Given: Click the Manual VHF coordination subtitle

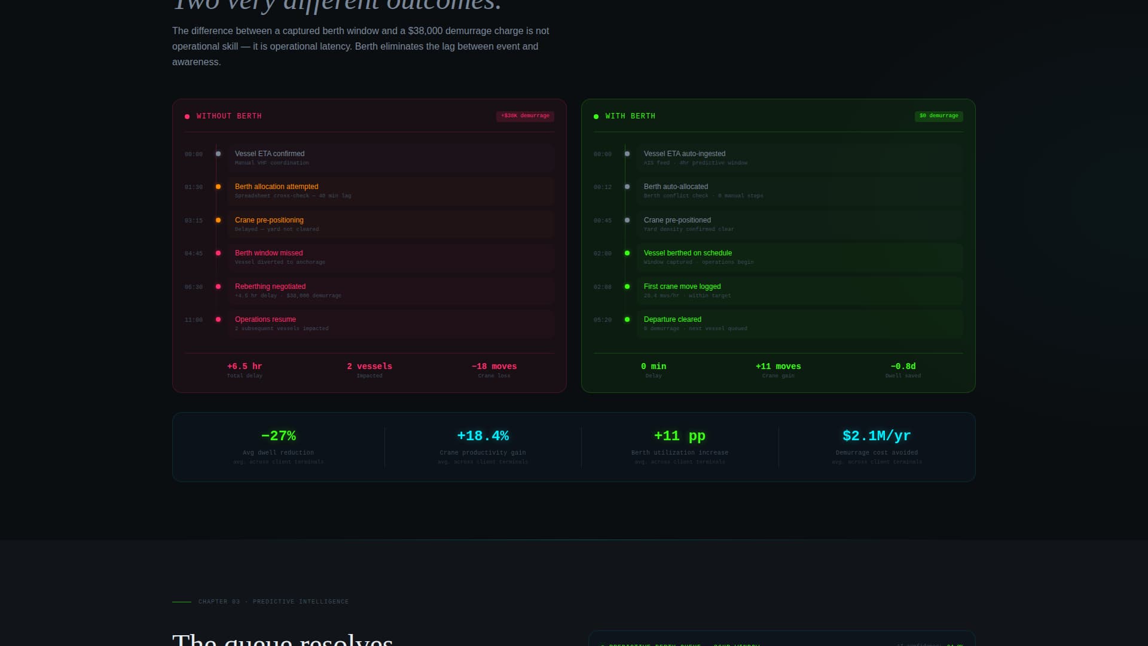Looking at the screenshot, I should [x=272, y=163].
